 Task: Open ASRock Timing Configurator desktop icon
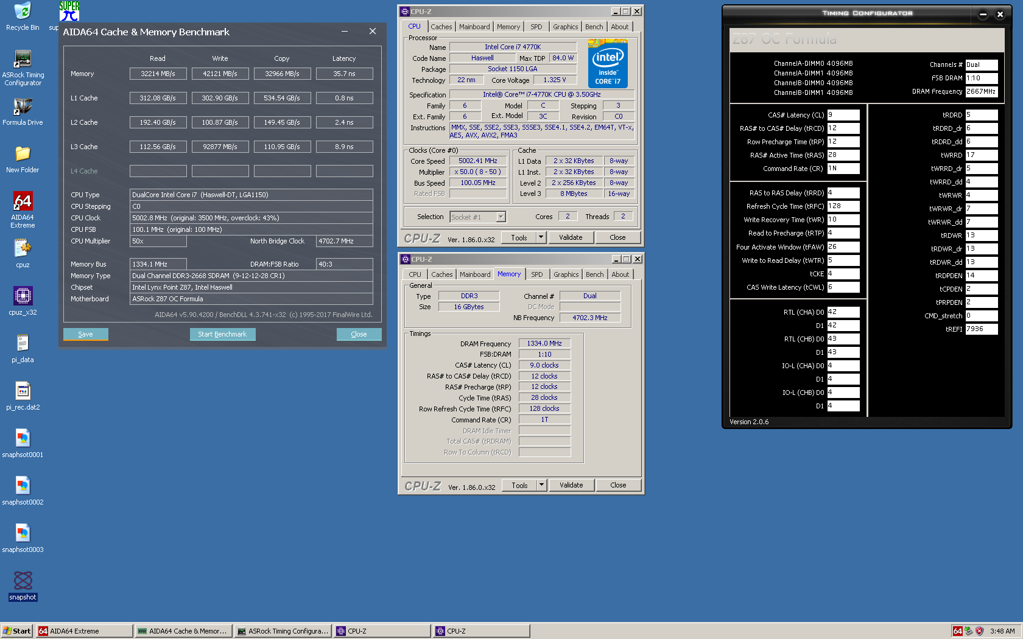23,68
